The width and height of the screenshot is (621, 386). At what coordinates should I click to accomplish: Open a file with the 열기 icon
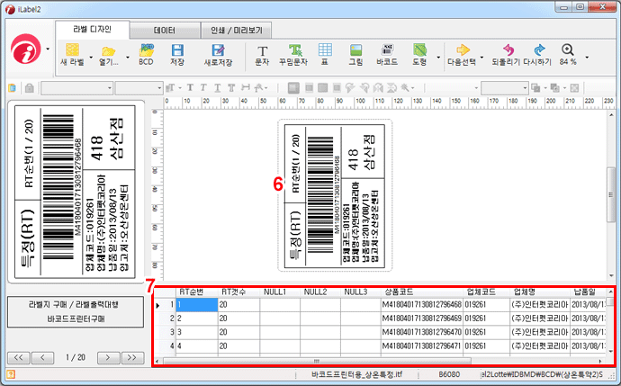pos(108,54)
